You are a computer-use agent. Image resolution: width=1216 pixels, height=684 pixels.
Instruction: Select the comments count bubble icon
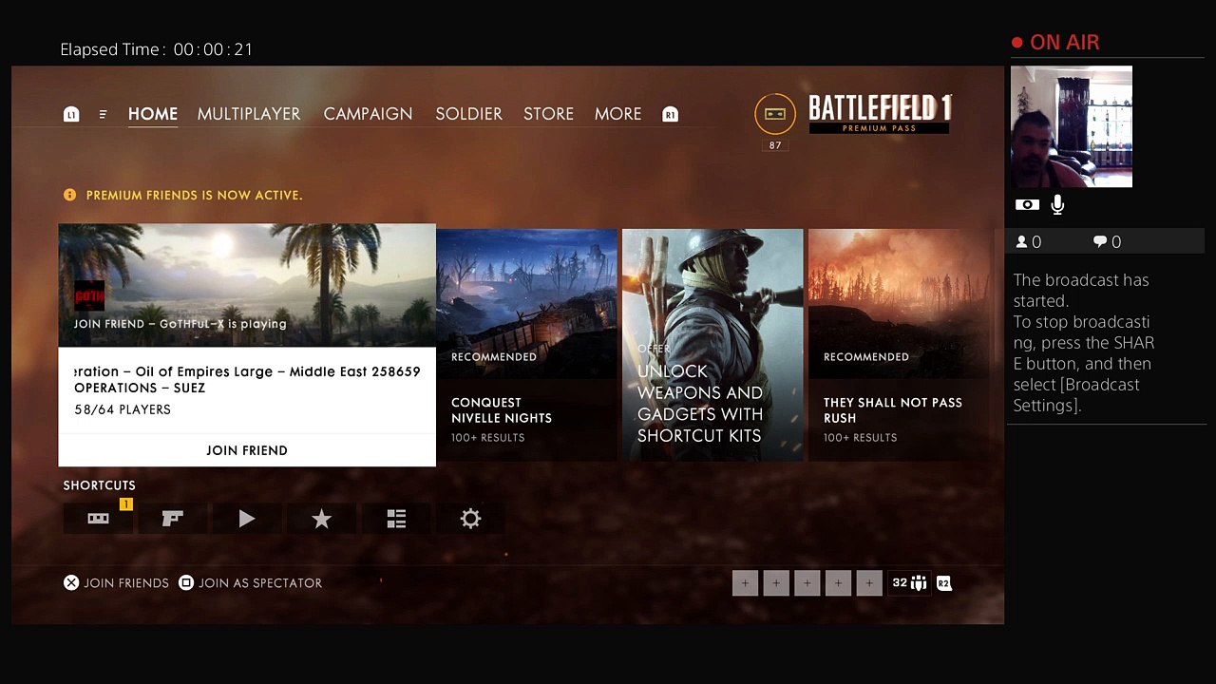point(1100,242)
